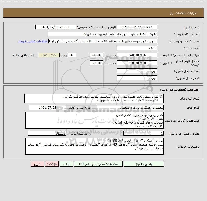
Task: Click the price validity date 1401/07/30
Action: [x=137, y=63]
